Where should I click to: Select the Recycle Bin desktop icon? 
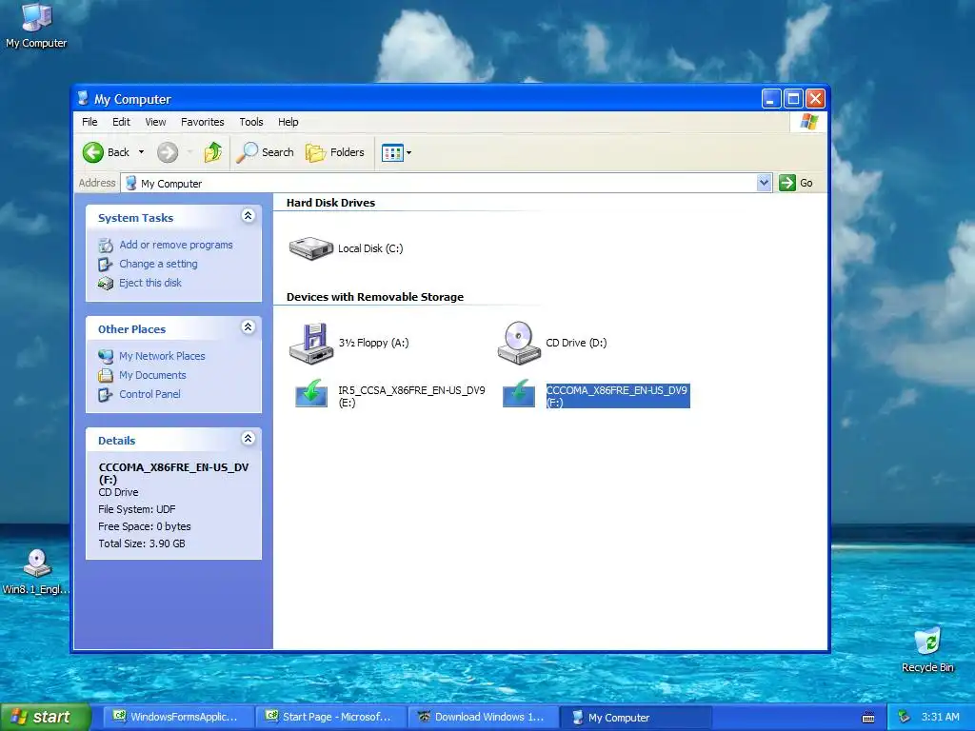[927, 650]
